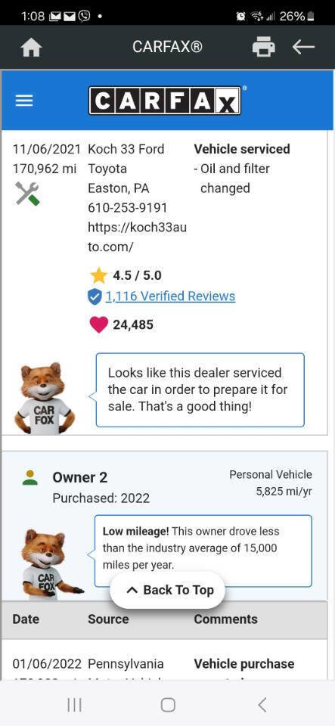335x726 pixels.
Task: Open 1,116 Verified Reviews link
Action: point(170,296)
